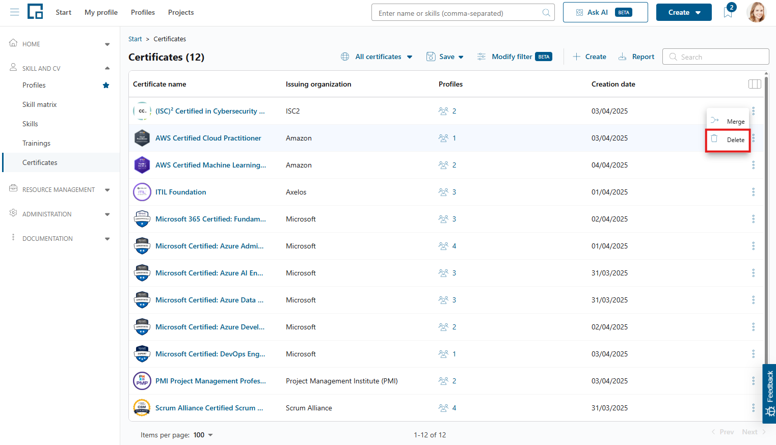Click the application logo icon
The image size is (776, 445).
[x=35, y=11]
